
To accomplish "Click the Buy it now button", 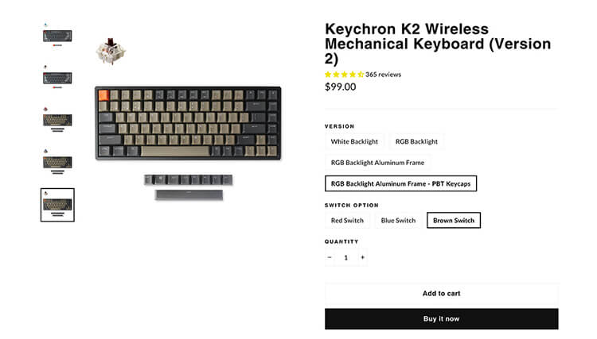I will tap(441, 318).
